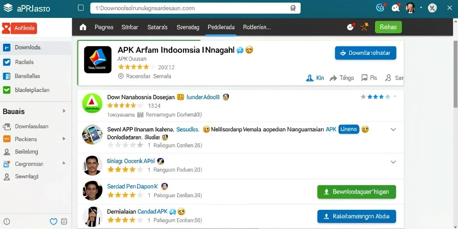Click the clock icon at the sidebar bottom

[7, 222]
